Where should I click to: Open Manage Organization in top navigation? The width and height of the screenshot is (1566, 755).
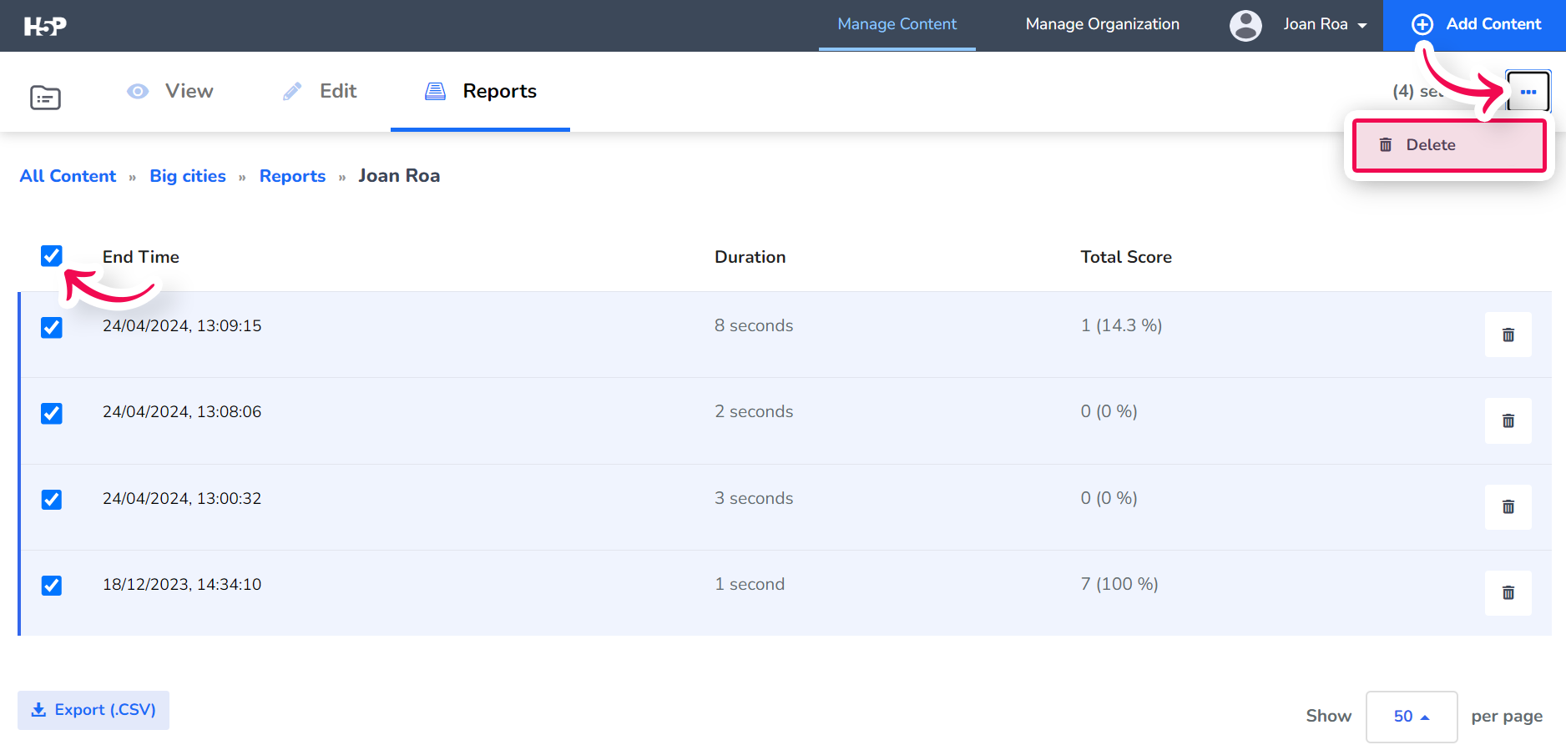pos(1102,24)
